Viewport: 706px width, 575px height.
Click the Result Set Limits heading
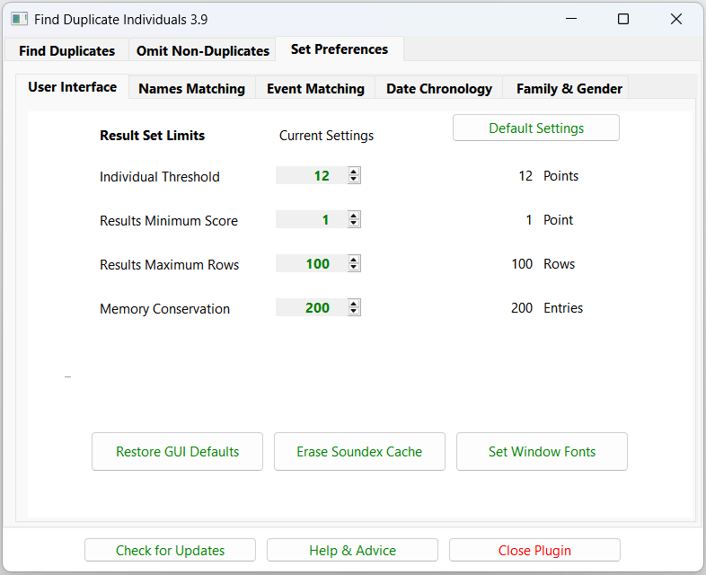152,135
